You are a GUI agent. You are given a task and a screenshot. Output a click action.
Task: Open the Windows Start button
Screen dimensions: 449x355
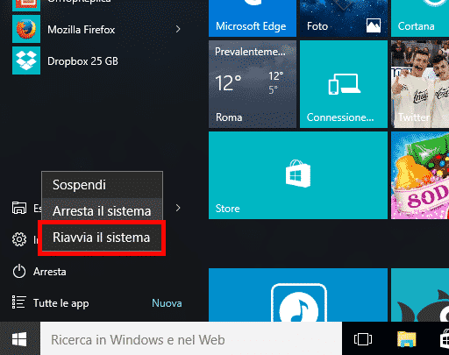(x=19, y=339)
